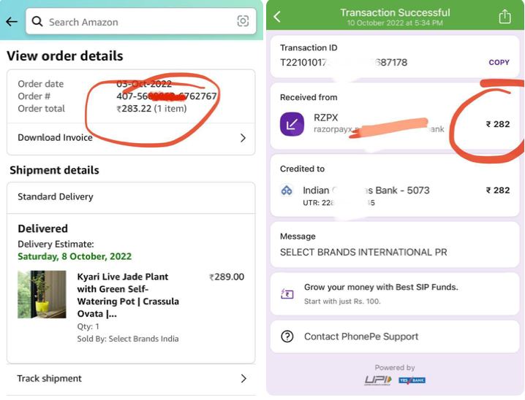Screen dimensions: 525x400
Task: Click the Search Amazon input field
Action: (x=141, y=21)
